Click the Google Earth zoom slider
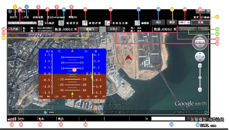The width and height of the screenshot is (229, 130). point(200,77)
